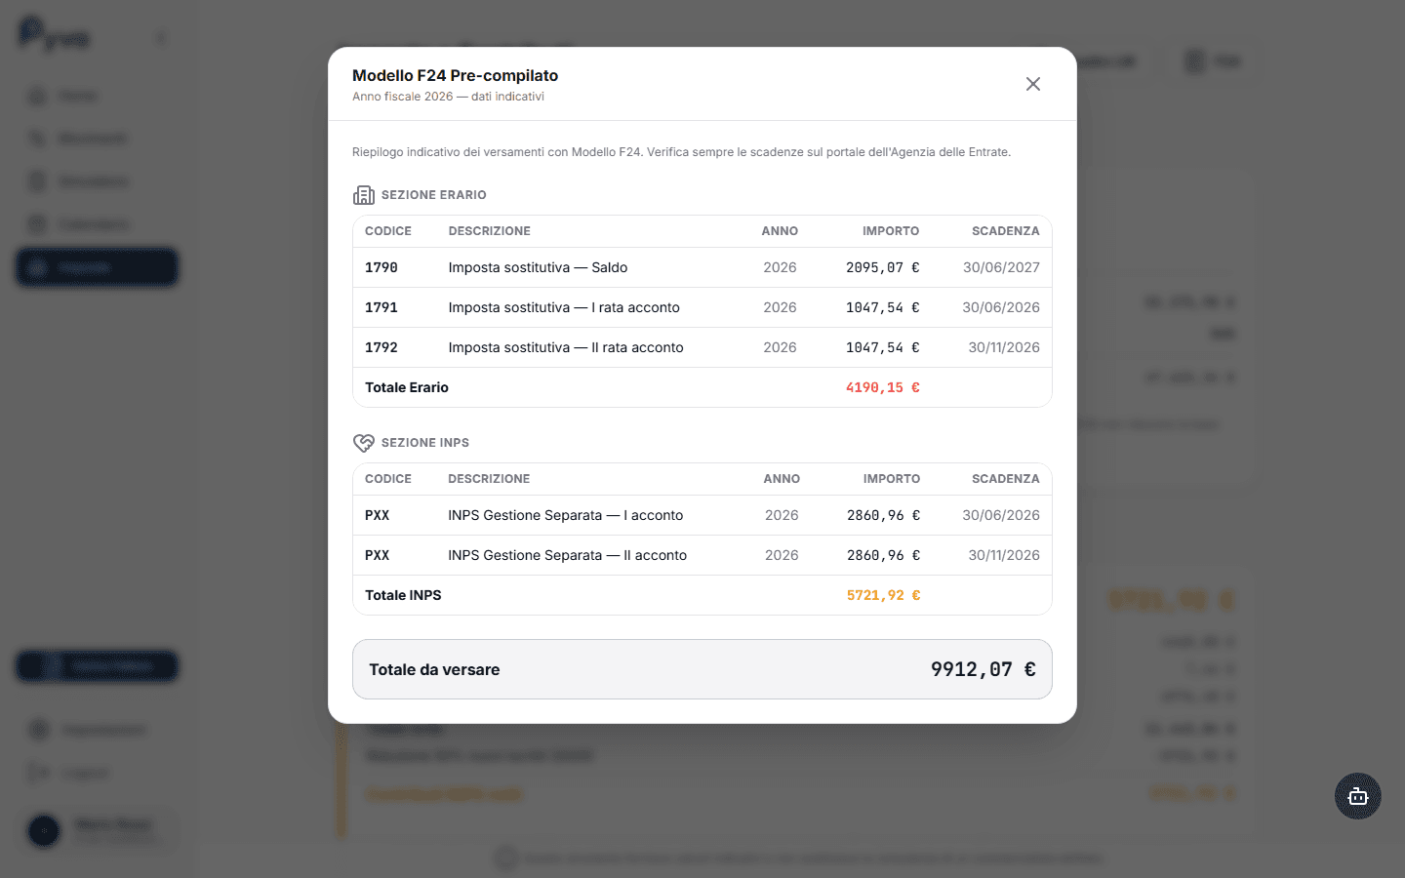Click the Modello F24 Pre-compilato title
The image size is (1405, 878).
pyautogui.click(x=455, y=75)
